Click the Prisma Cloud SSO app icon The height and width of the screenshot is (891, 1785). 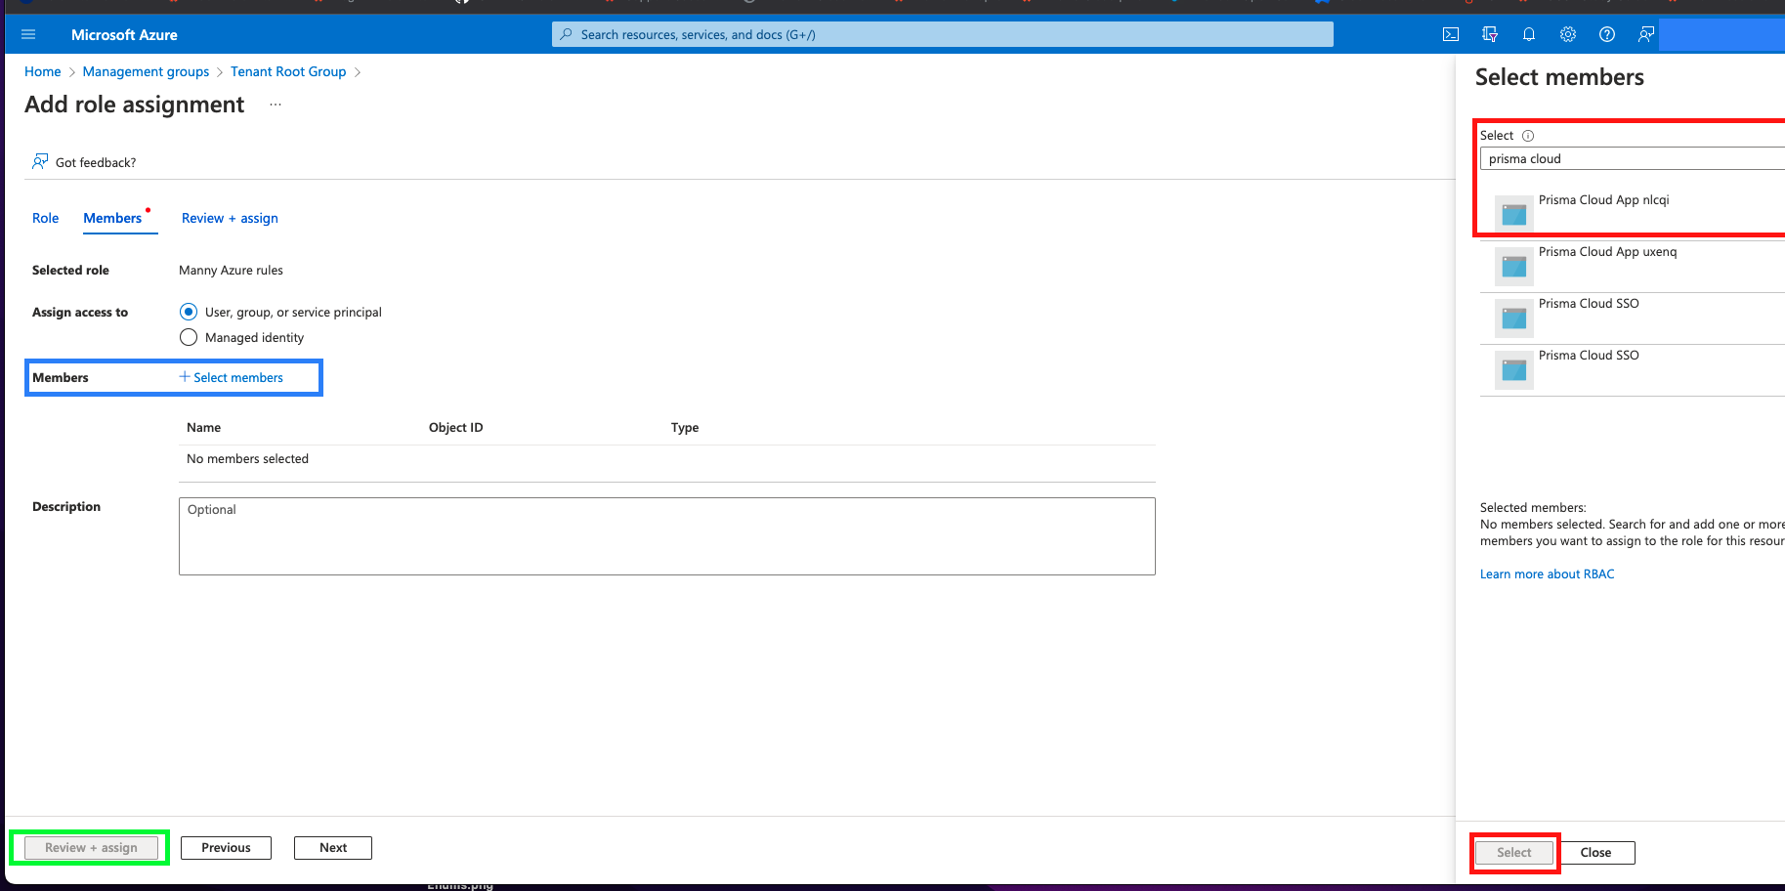coord(1513,318)
